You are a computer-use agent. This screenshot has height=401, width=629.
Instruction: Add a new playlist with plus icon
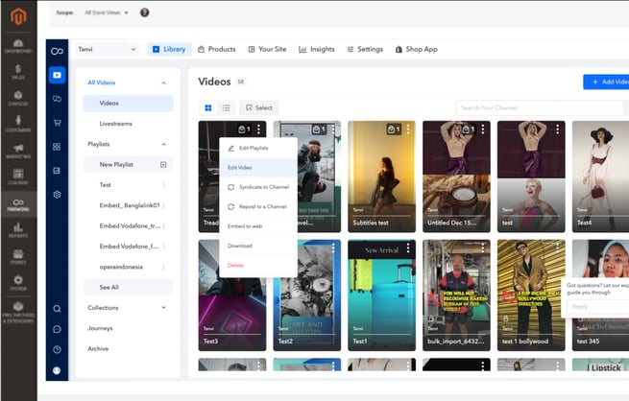163,164
